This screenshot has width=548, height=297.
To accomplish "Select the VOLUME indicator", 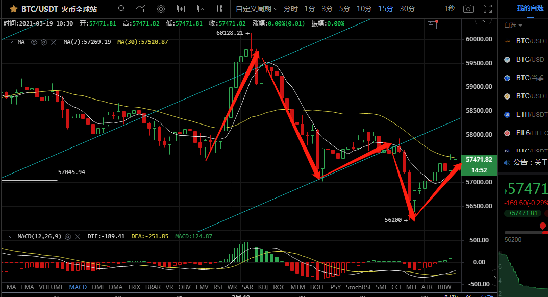I will (x=52, y=287).
